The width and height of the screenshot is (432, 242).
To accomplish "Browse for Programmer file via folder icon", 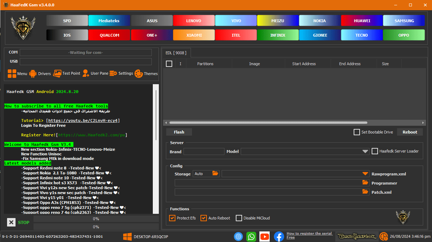I will tap(365, 183).
